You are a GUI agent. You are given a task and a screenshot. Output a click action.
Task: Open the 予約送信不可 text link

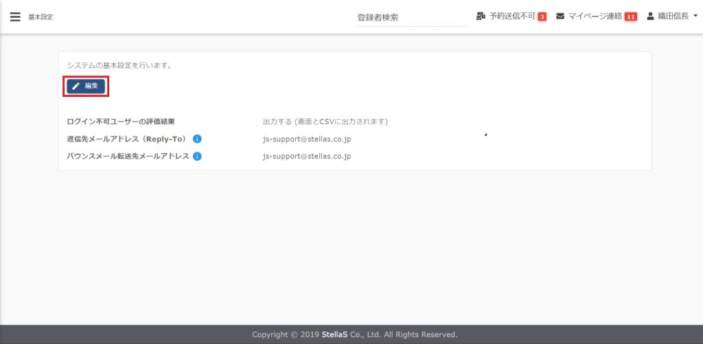tap(511, 16)
